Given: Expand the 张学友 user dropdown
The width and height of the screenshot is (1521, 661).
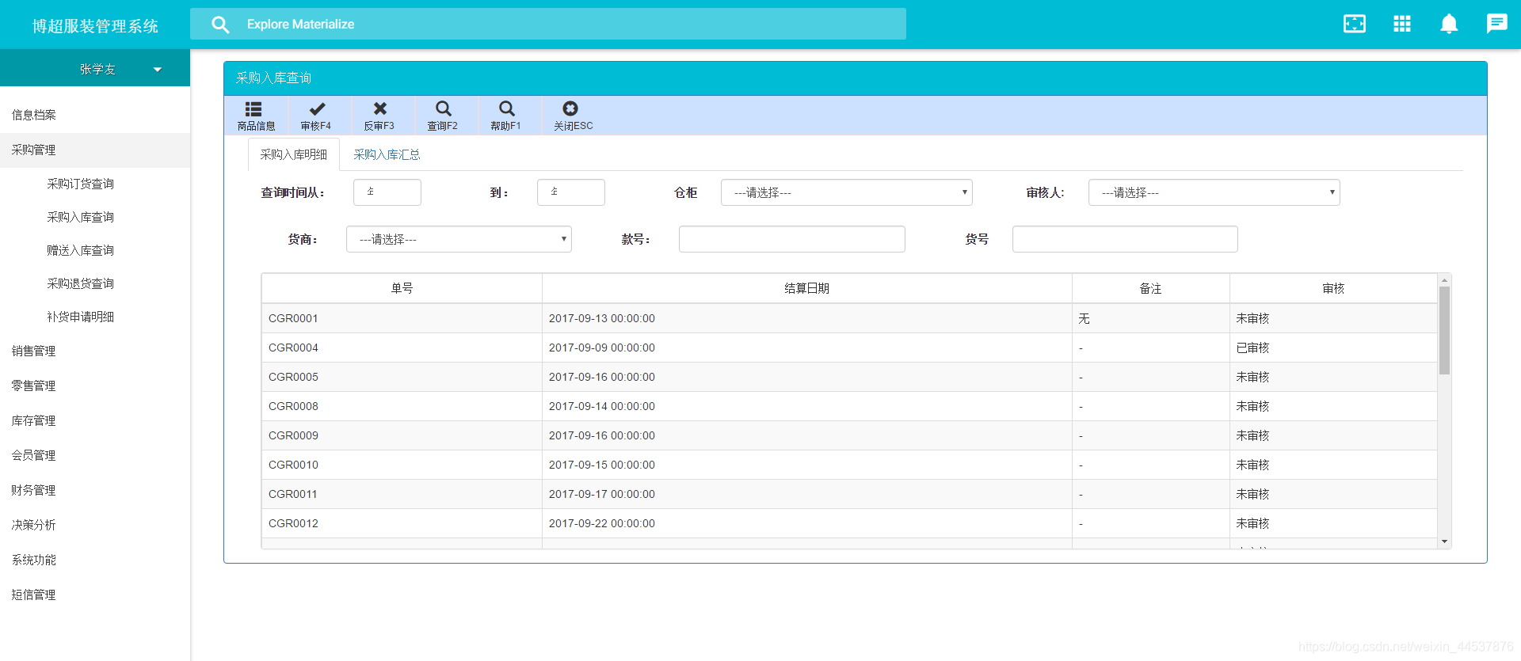Looking at the screenshot, I should (158, 70).
